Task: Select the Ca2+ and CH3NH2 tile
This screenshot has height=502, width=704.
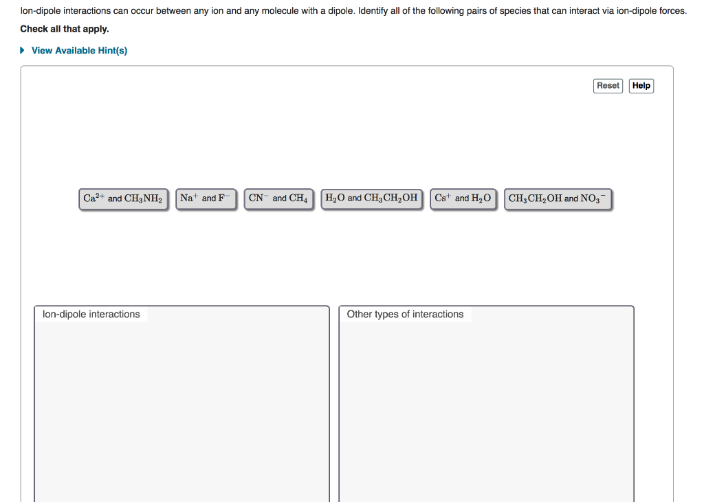Action: [x=123, y=198]
